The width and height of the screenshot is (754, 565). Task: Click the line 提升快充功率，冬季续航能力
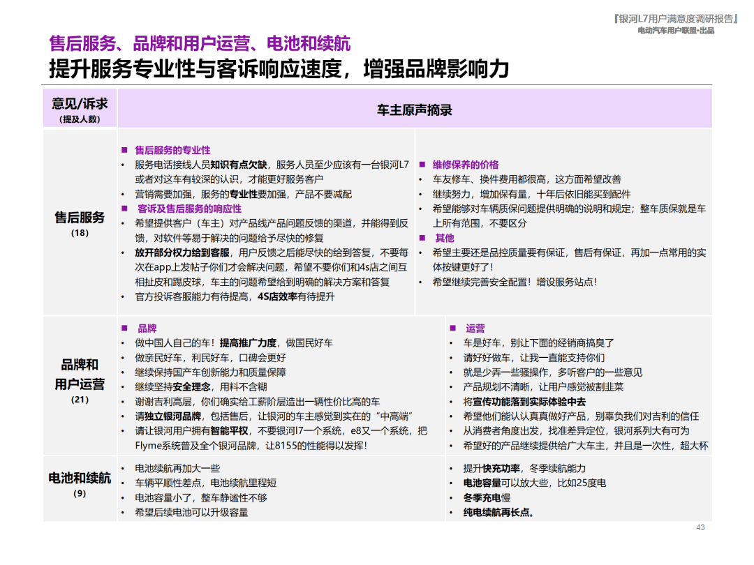[x=524, y=469]
